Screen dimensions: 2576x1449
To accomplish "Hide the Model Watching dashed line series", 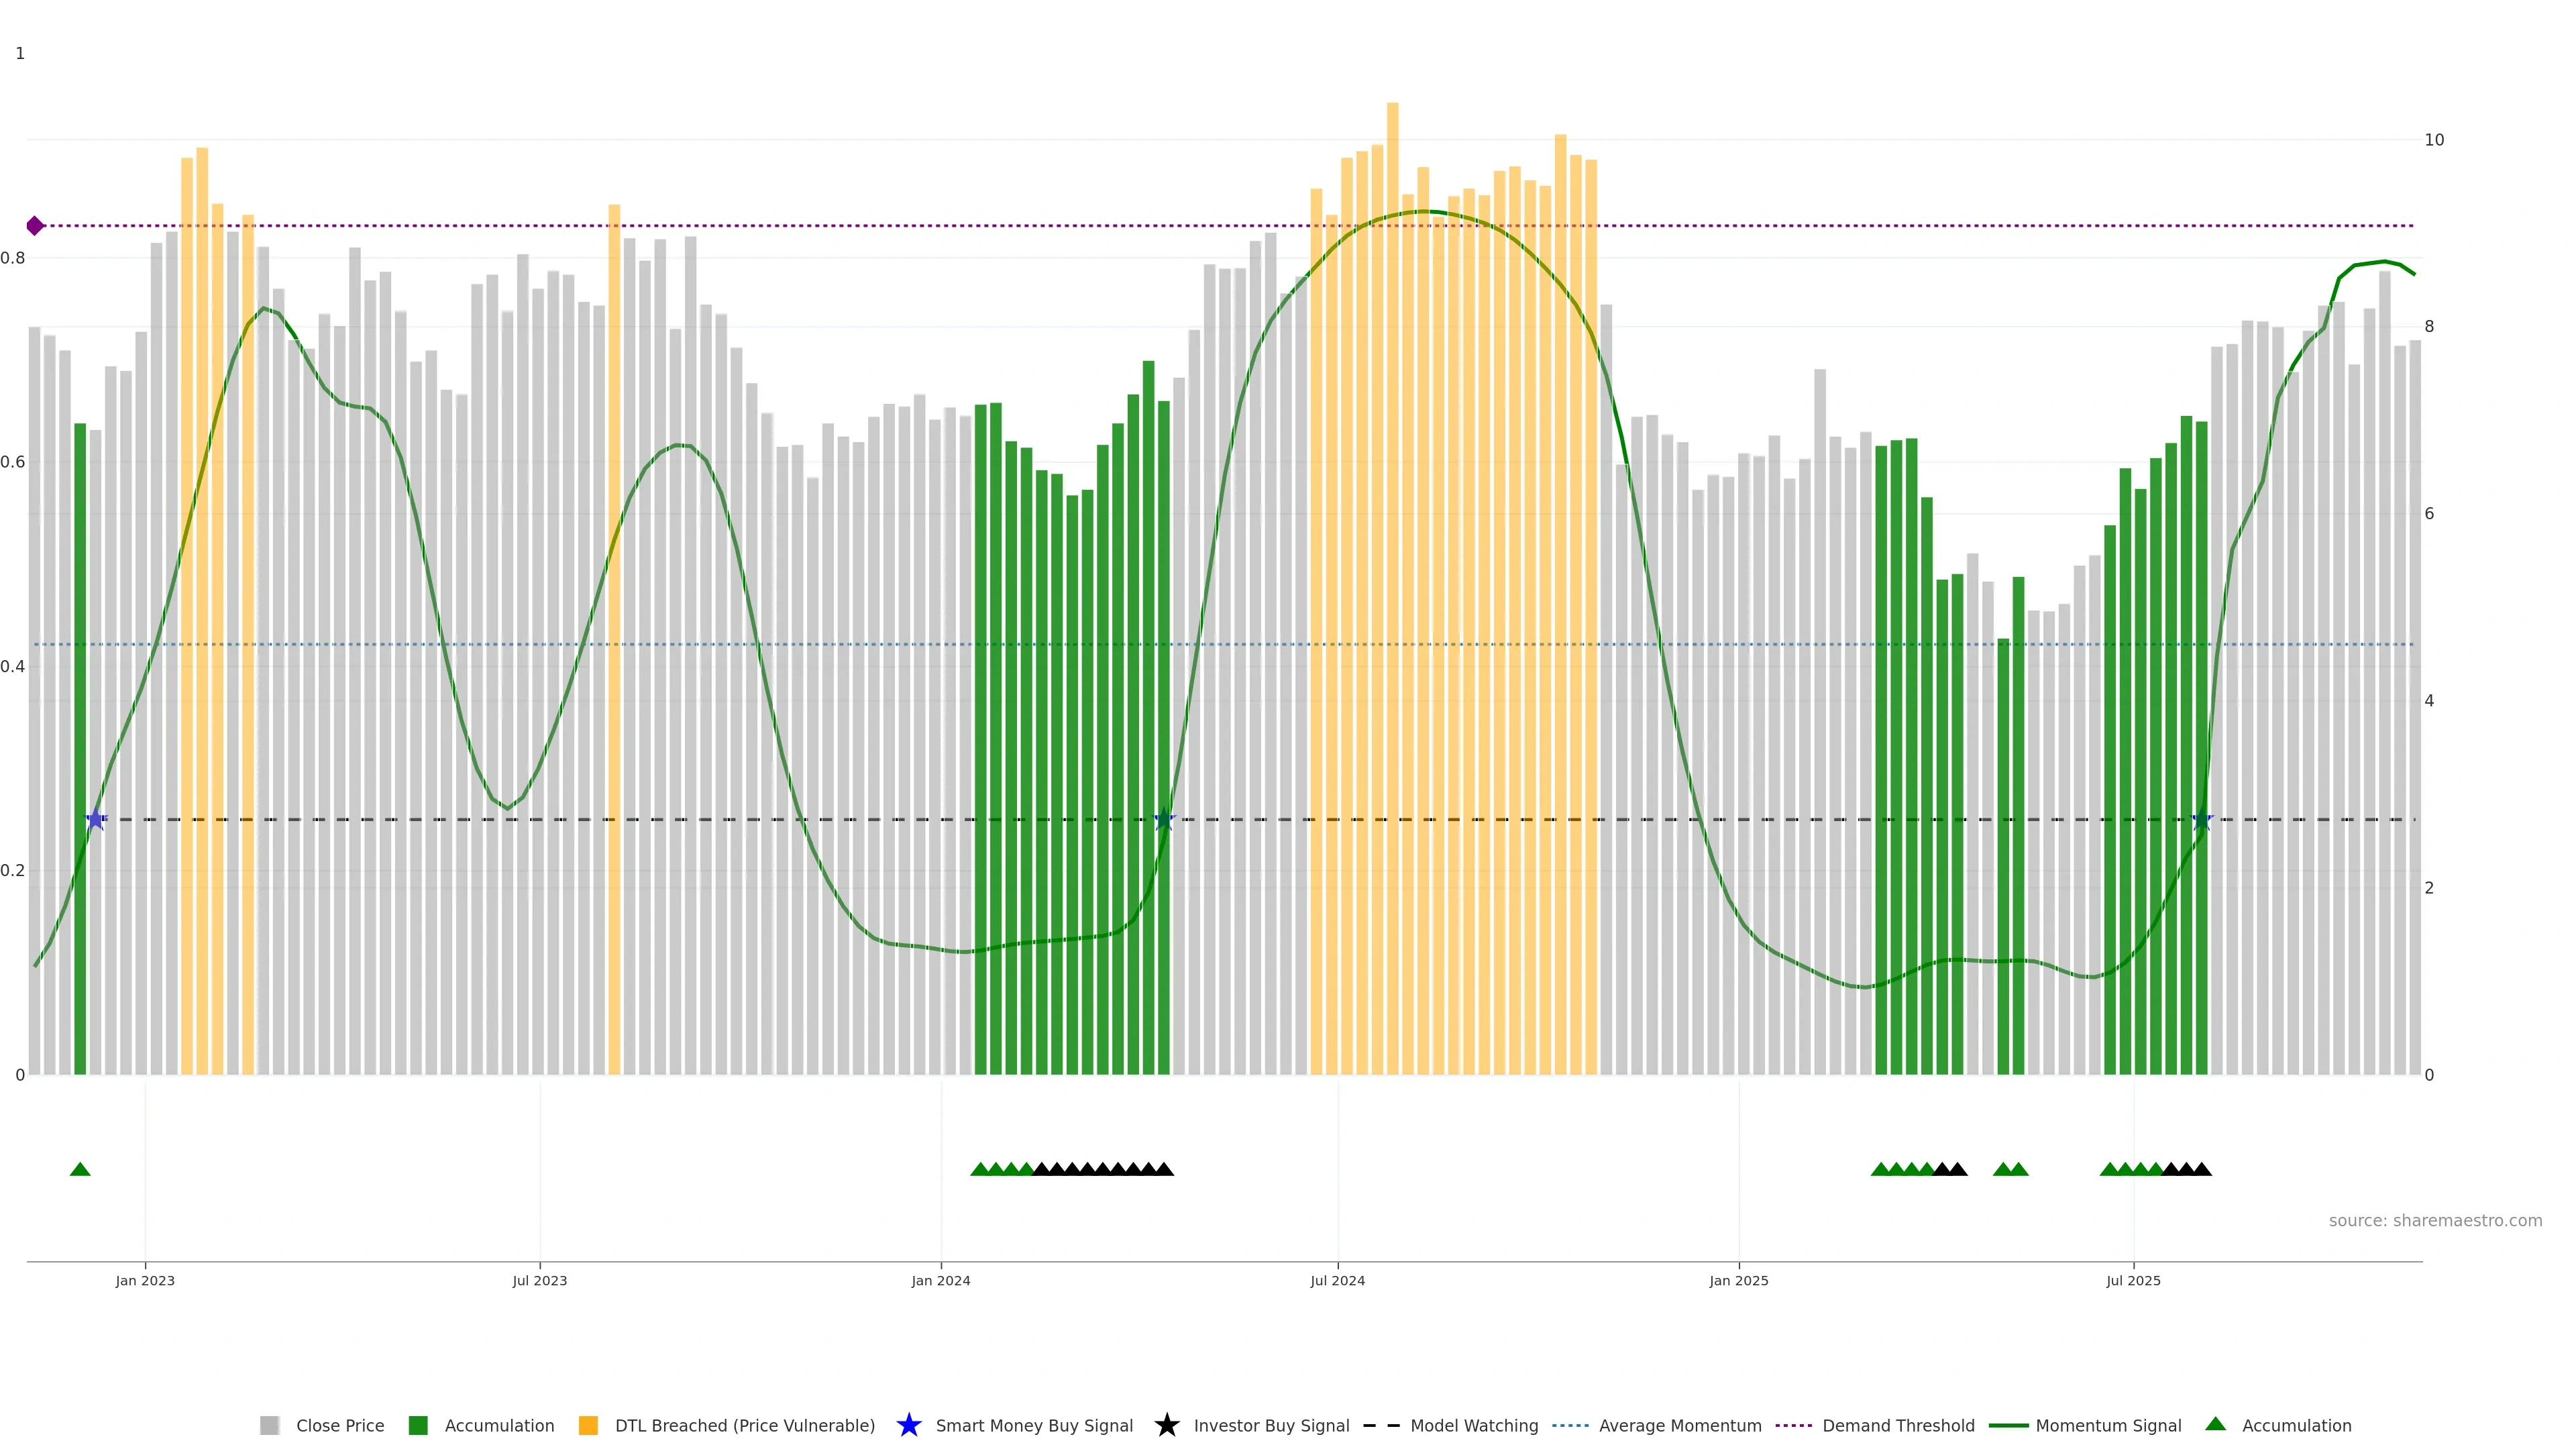I will [1473, 1425].
